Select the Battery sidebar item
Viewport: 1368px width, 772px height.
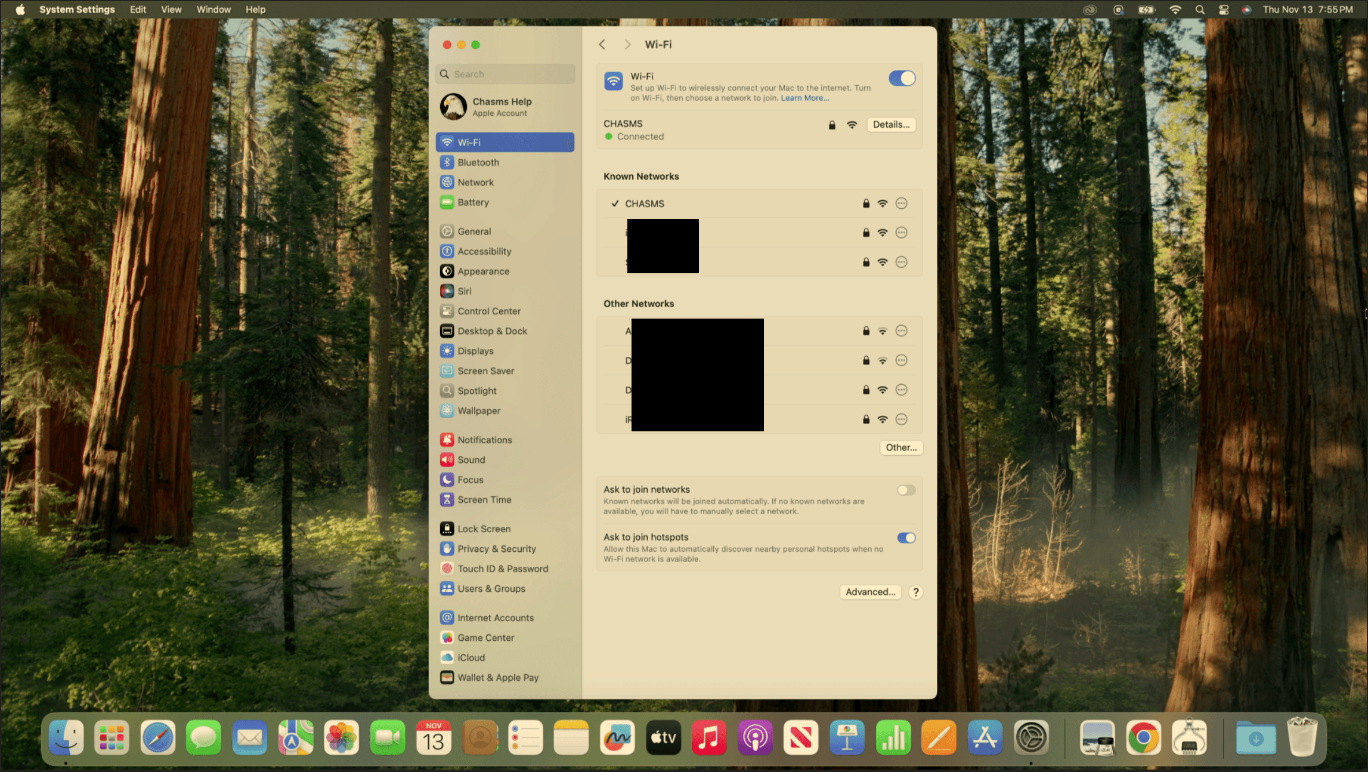(473, 202)
